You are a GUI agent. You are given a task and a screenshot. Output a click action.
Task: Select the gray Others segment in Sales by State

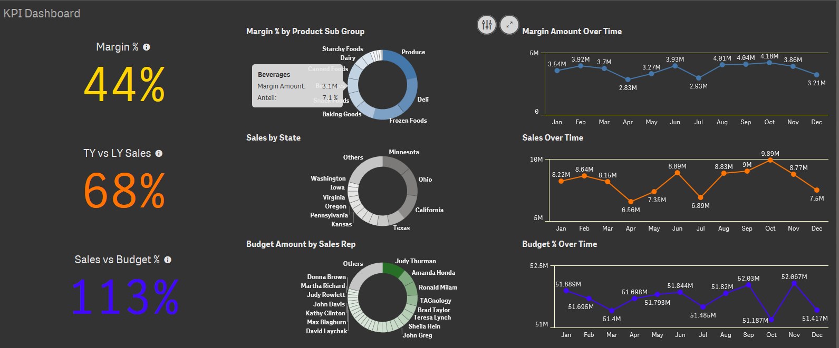pos(365,167)
